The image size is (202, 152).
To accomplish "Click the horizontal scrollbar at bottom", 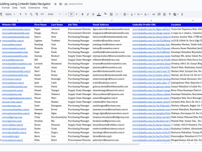I will point(70,144).
